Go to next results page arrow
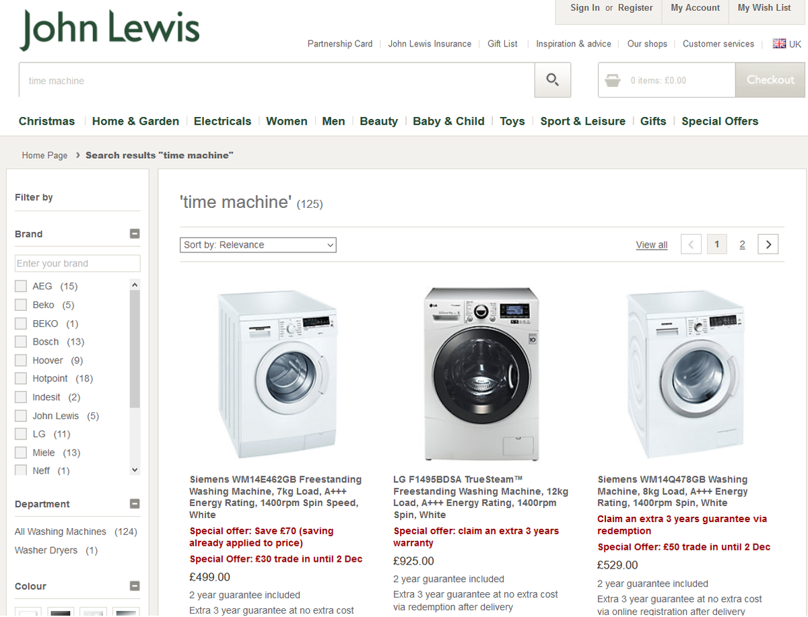The image size is (808, 617). [x=768, y=244]
